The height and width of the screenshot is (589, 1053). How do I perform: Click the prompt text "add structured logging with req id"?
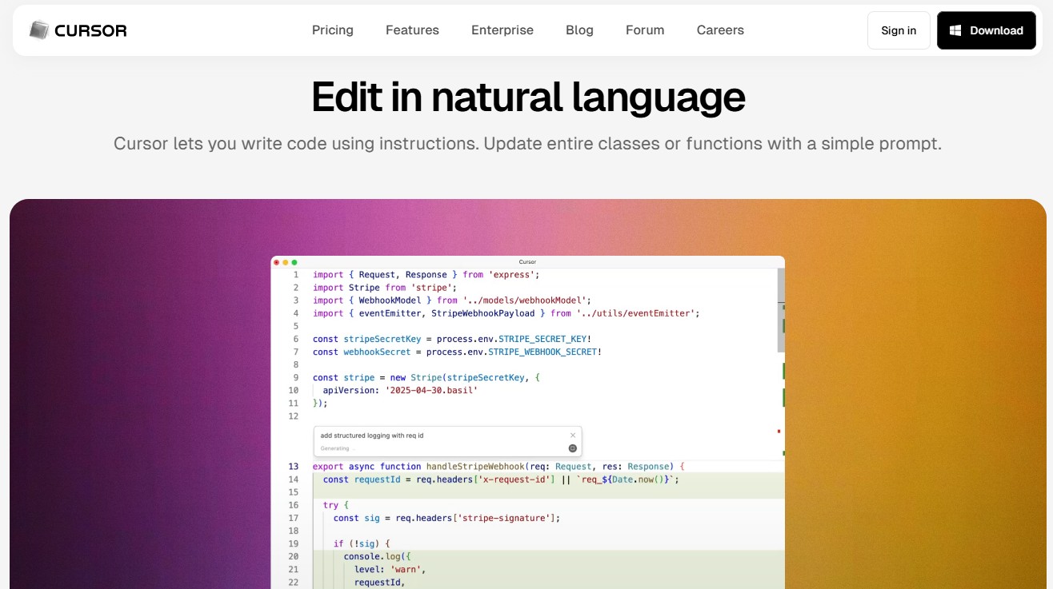pyautogui.click(x=372, y=436)
